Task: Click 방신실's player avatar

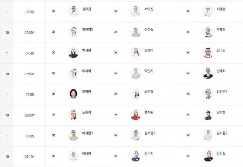Action: pyautogui.click(x=208, y=156)
